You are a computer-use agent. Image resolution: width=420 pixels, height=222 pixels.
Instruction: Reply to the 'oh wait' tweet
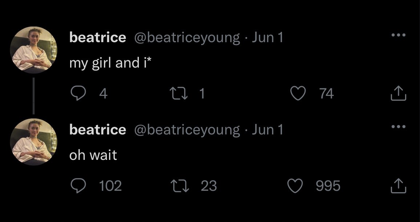click(77, 186)
